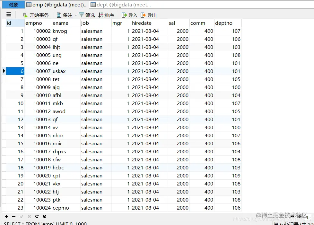Click the Export (导出) toolbar button
The height and width of the screenshot is (225, 314).
tap(149, 15)
